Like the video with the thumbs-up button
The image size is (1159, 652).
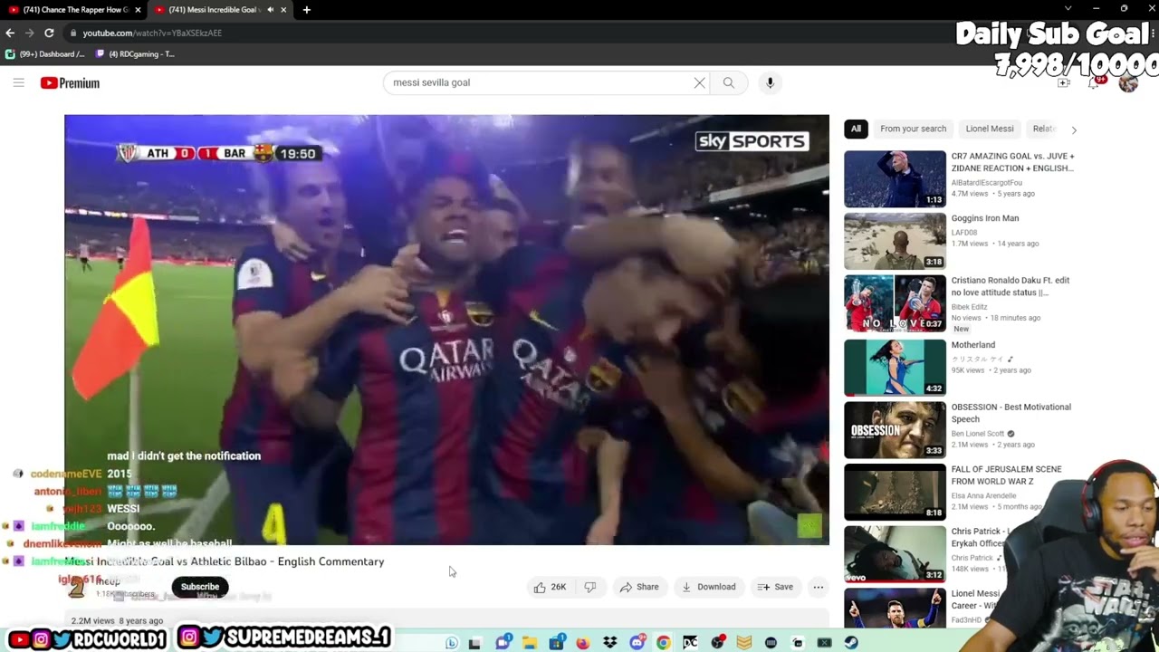point(551,587)
